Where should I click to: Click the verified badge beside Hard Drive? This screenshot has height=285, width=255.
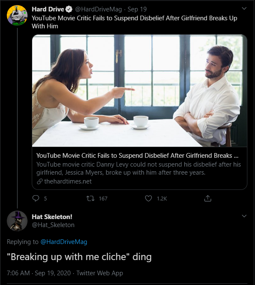tap(69, 9)
